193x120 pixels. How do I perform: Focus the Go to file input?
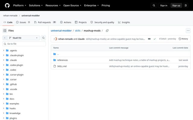[x=24, y=44]
